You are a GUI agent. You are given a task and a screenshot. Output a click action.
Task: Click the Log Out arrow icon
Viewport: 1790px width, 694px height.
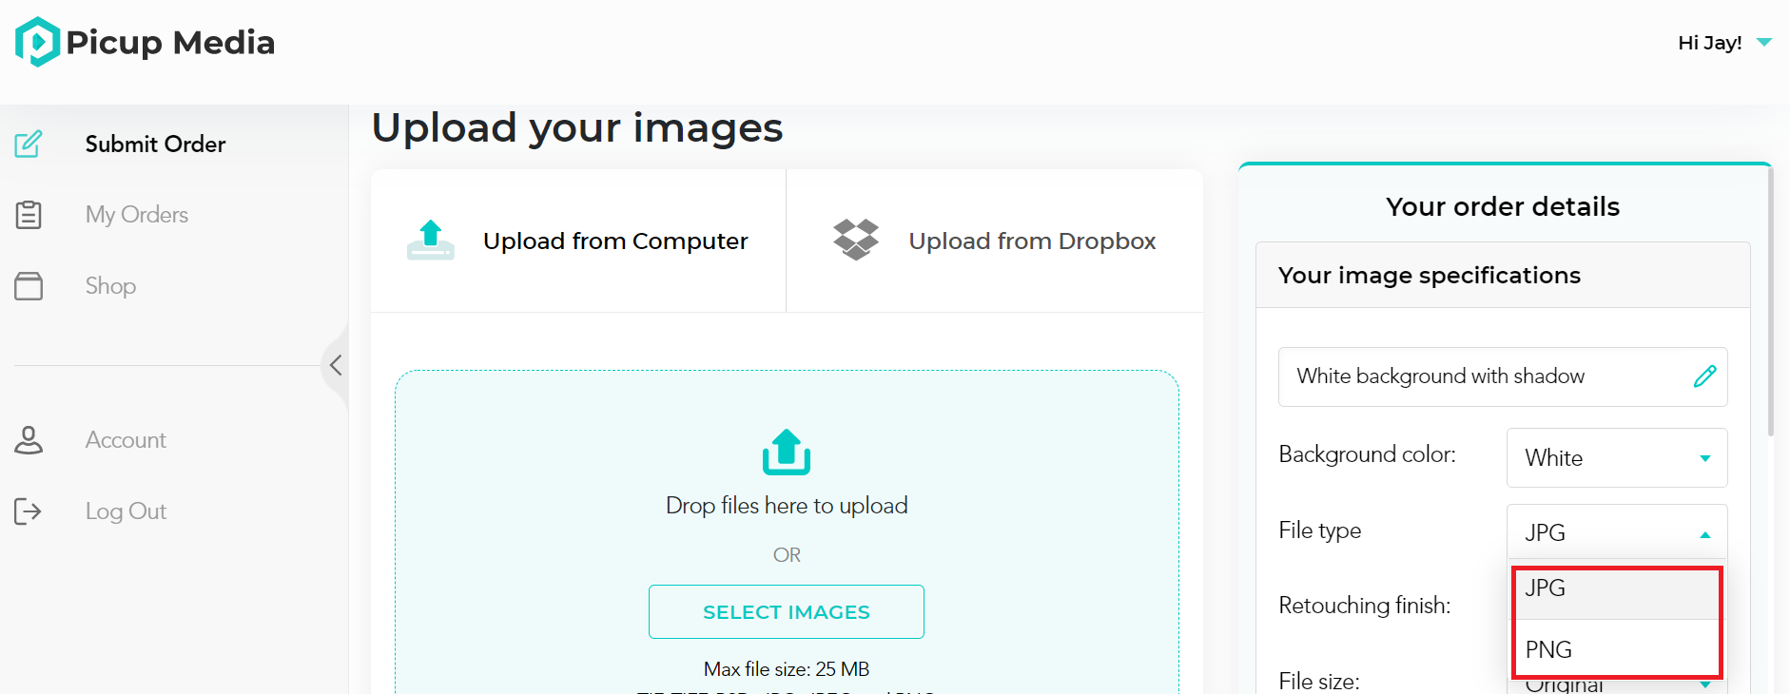coord(29,511)
